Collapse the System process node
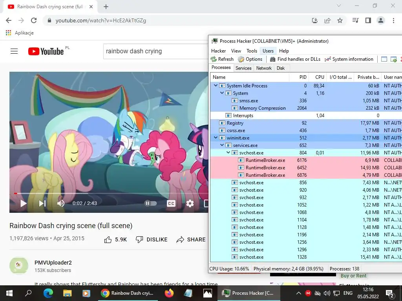 pos(222,93)
